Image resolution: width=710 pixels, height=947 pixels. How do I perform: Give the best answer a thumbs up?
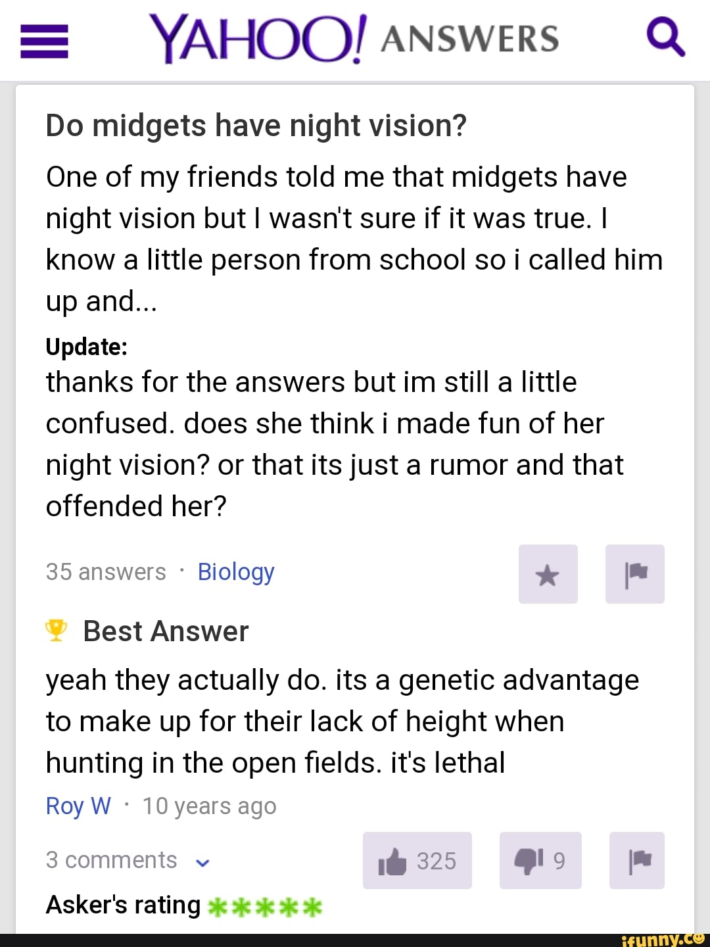(417, 860)
